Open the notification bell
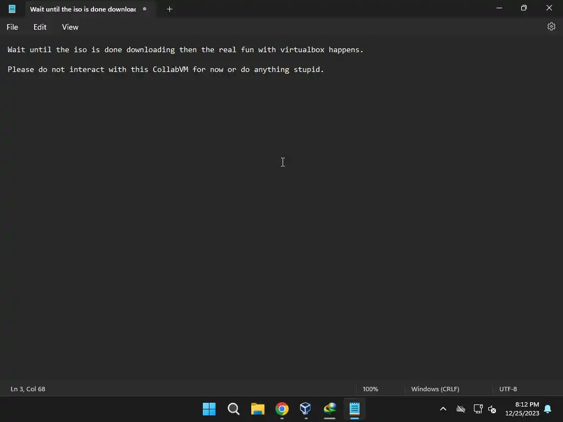Viewport: 563px width, 422px height. coord(548,409)
